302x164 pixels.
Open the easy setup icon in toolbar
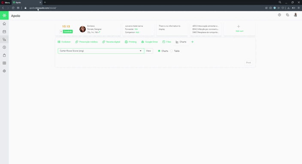(299, 8)
